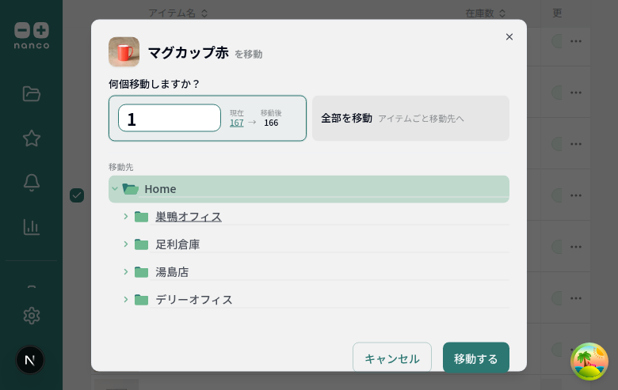Close the move dialog with X
This screenshot has width=618, height=390.
[x=509, y=36]
